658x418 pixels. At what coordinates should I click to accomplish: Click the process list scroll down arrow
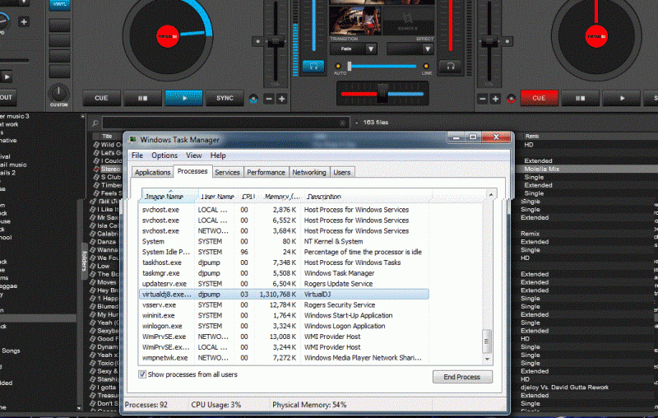(x=487, y=360)
